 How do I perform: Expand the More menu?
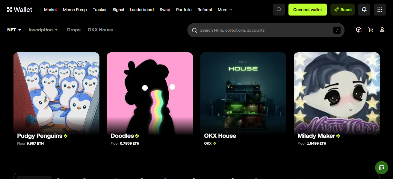tap(225, 10)
